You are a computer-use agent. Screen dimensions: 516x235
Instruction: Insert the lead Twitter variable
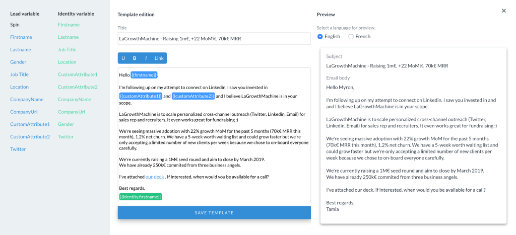coord(18,149)
